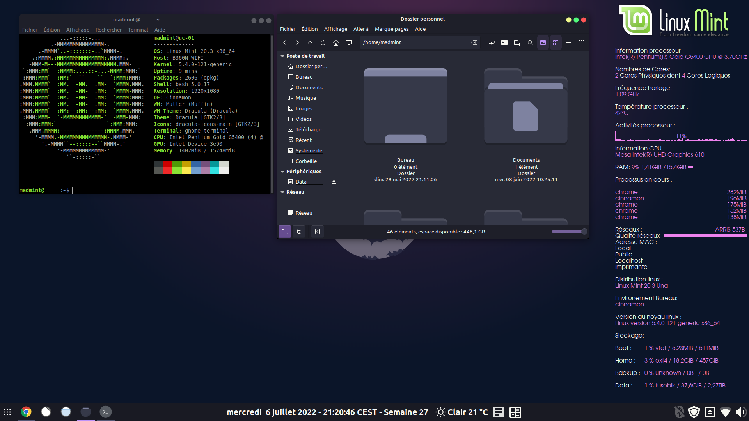
Task: Select the Bureau folder icon
Action: 406,106
